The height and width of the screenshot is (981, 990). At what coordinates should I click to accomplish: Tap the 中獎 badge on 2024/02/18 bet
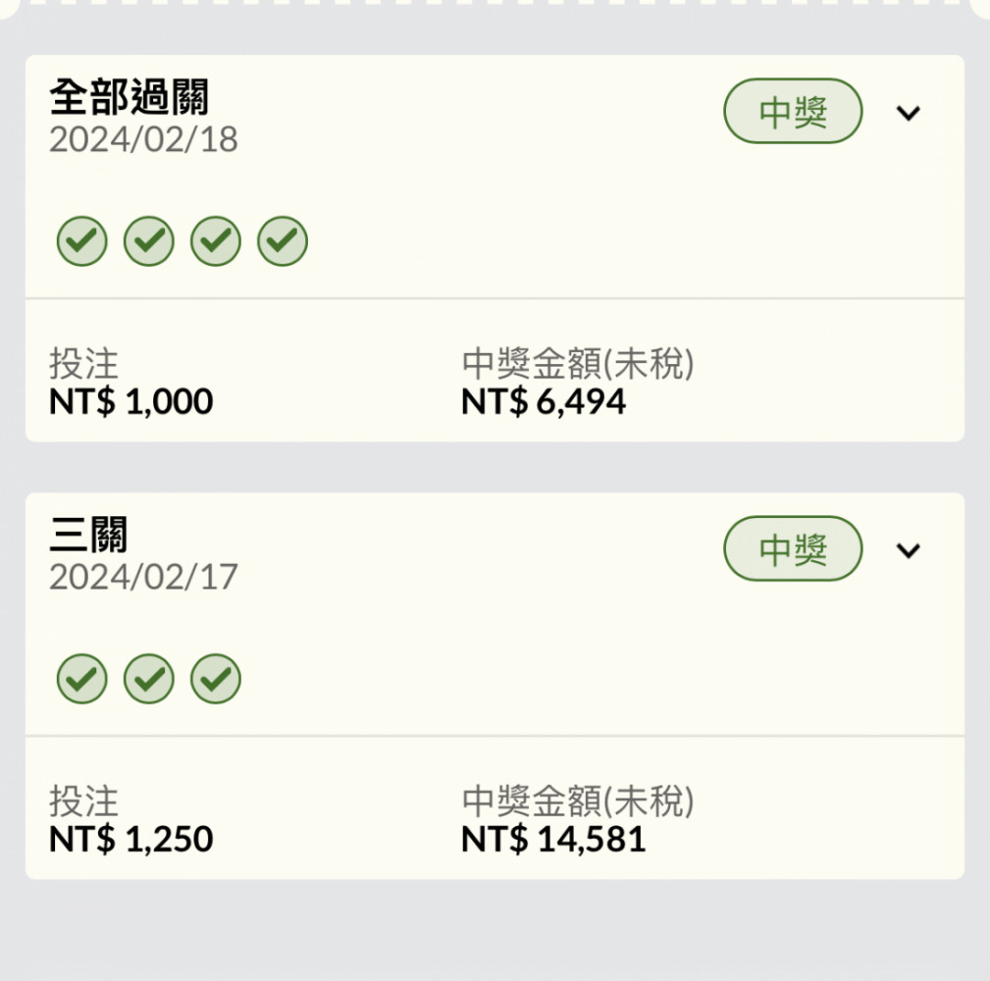click(793, 111)
